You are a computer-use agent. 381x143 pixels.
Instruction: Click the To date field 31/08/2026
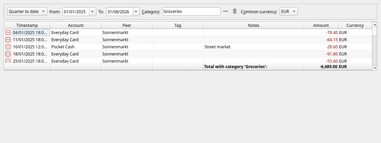[x=119, y=12]
